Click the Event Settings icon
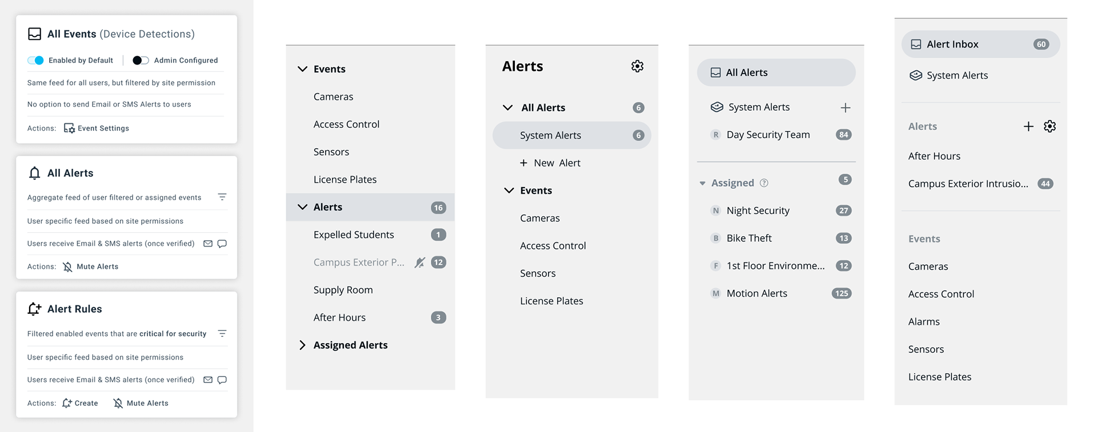 pos(69,128)
